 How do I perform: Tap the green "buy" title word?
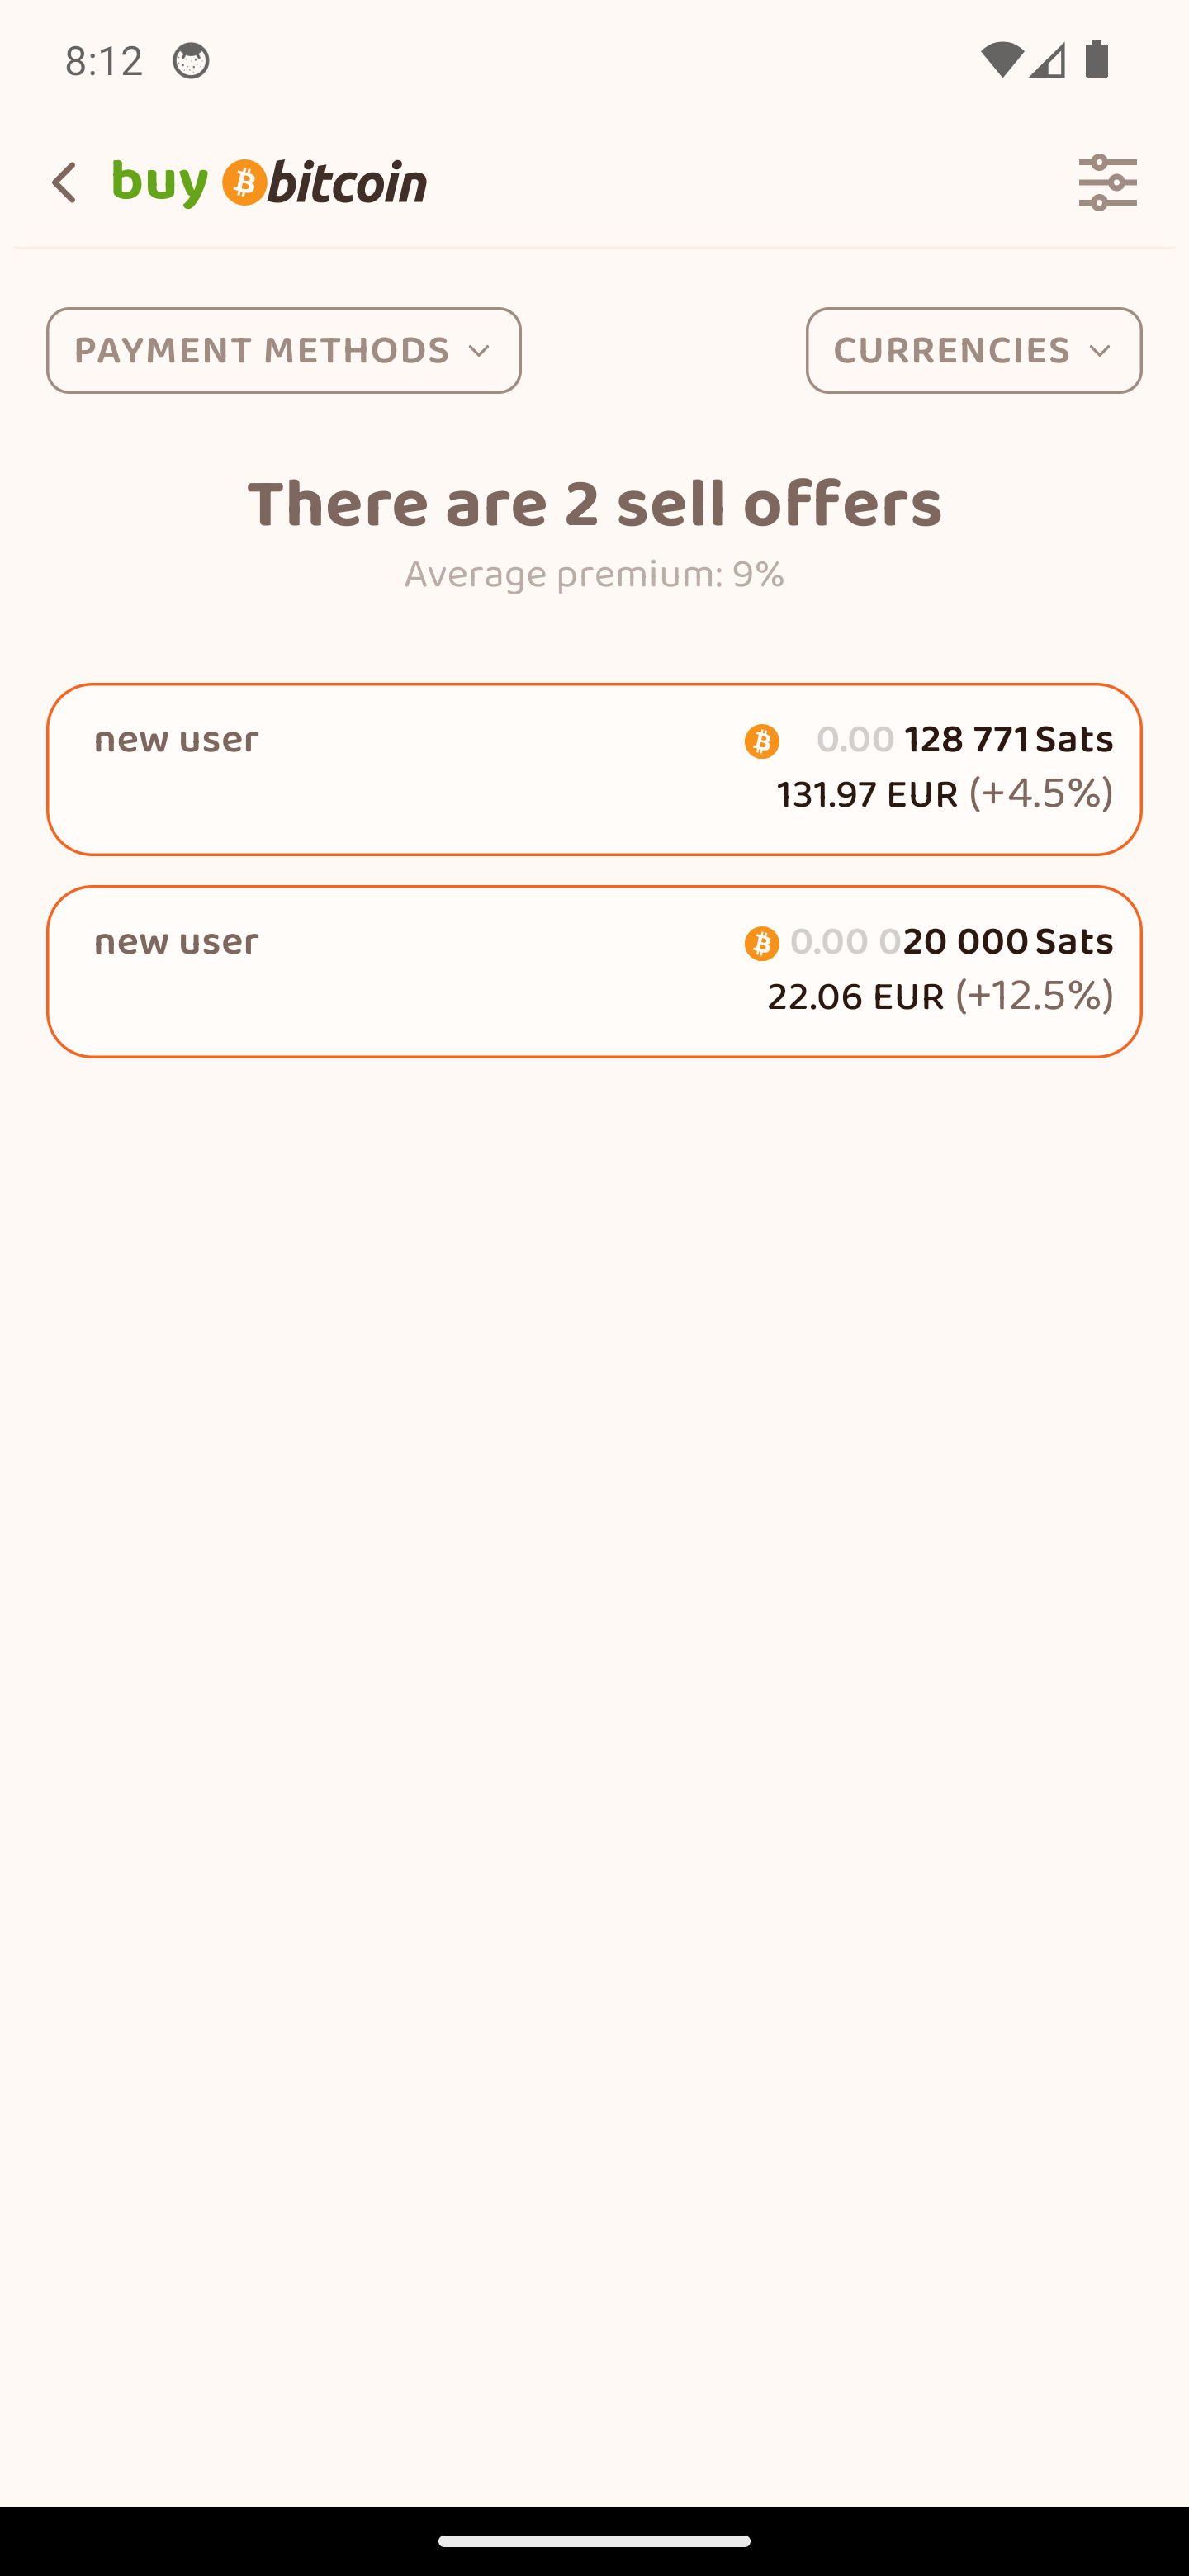click(x=160, y=183)
